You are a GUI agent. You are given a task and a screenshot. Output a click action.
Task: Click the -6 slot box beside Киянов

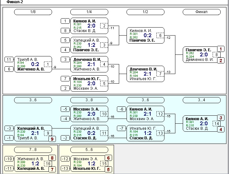(x=121, y=109)
